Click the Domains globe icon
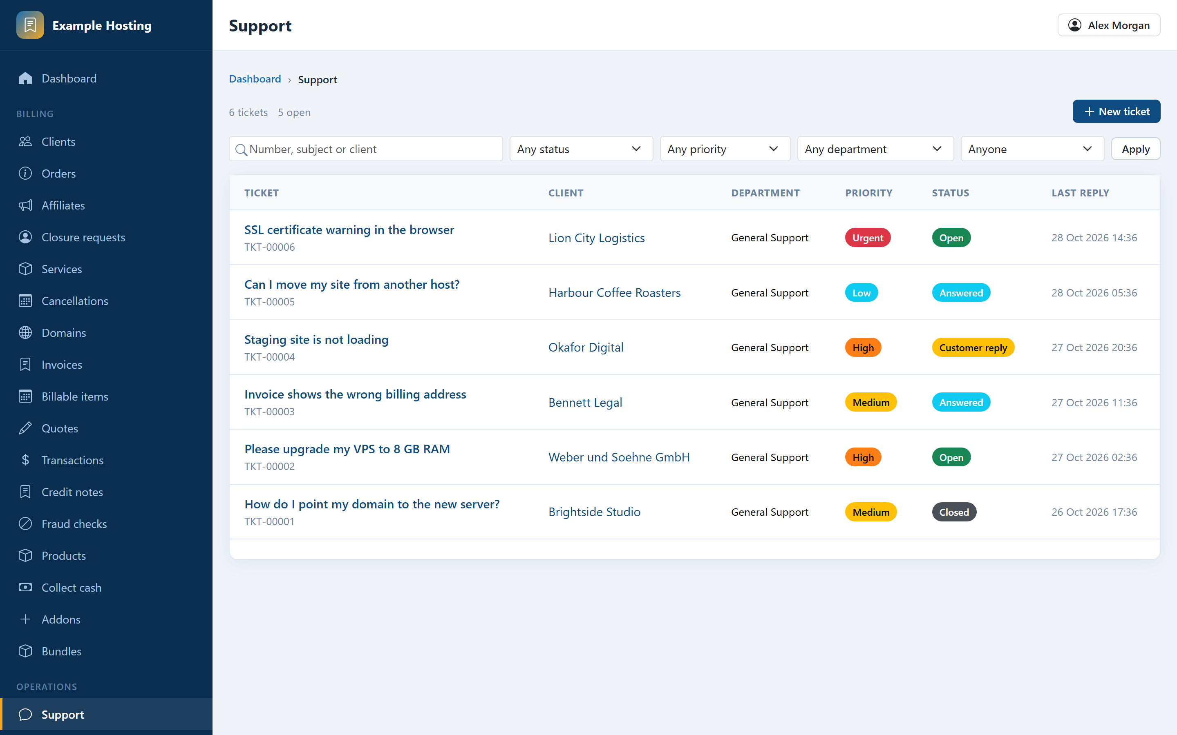 (x=25, y=332)
